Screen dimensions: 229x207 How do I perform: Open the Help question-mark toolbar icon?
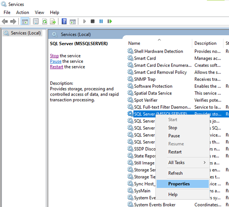tap(64, 21)
